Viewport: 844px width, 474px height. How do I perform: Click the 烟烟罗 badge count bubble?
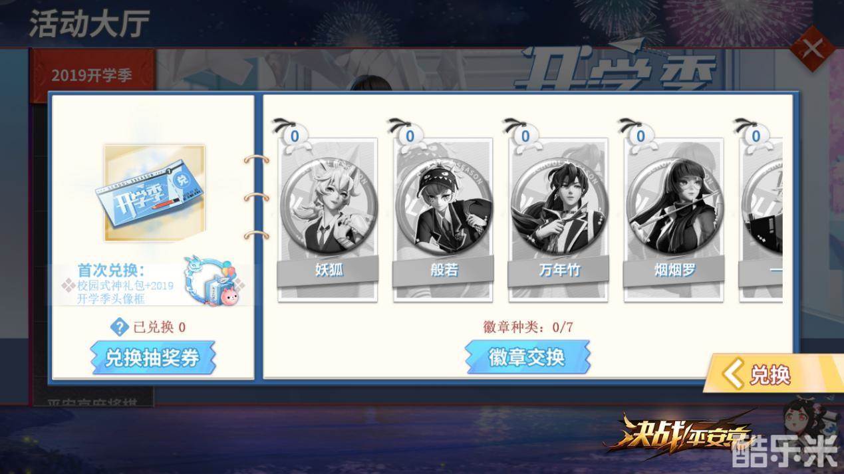pos(640,136)
